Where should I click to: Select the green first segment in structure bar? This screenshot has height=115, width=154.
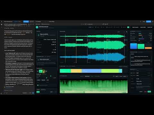pyautogui.click(x=65, y=71)
